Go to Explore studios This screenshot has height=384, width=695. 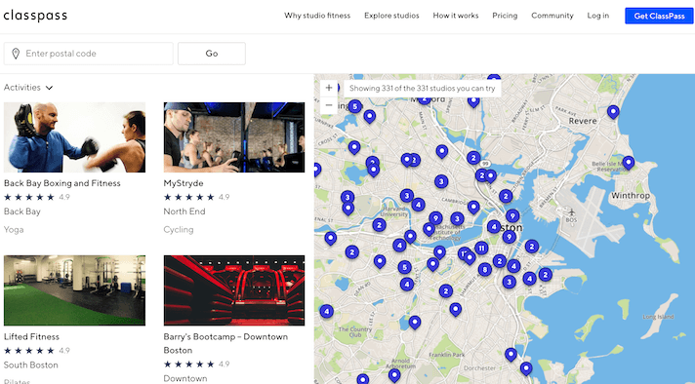pyautogui.click(x=391, y=16)
